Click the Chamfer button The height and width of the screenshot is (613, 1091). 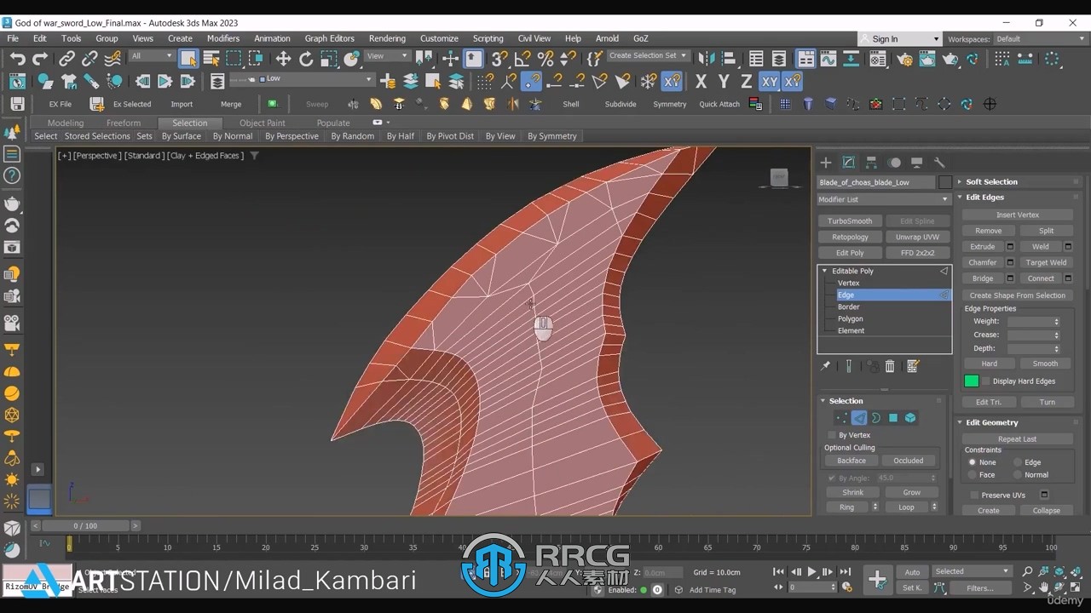(x=982, y=262)
